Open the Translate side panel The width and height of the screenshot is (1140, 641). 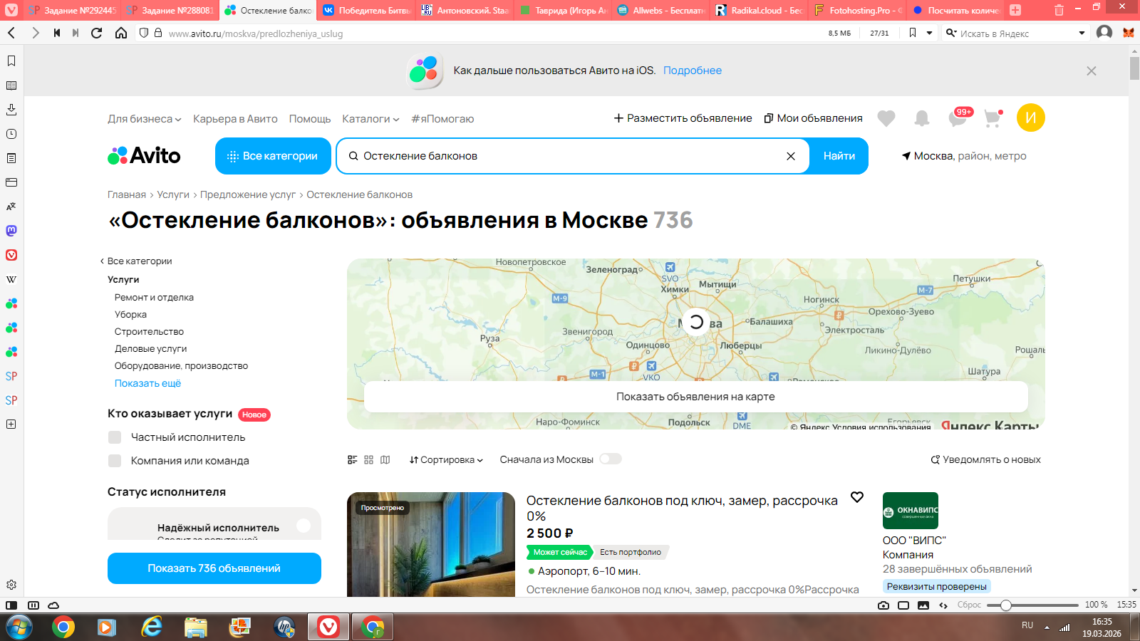[11, 207]
